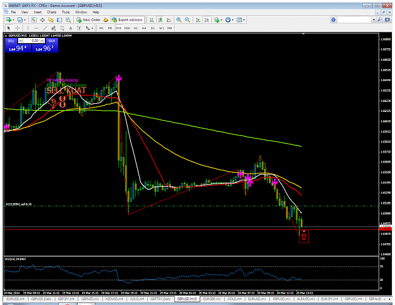Click the 1.64 94 sell price button
The width and height of the screenshot is (395, 305).
click(x=18, y=49)
